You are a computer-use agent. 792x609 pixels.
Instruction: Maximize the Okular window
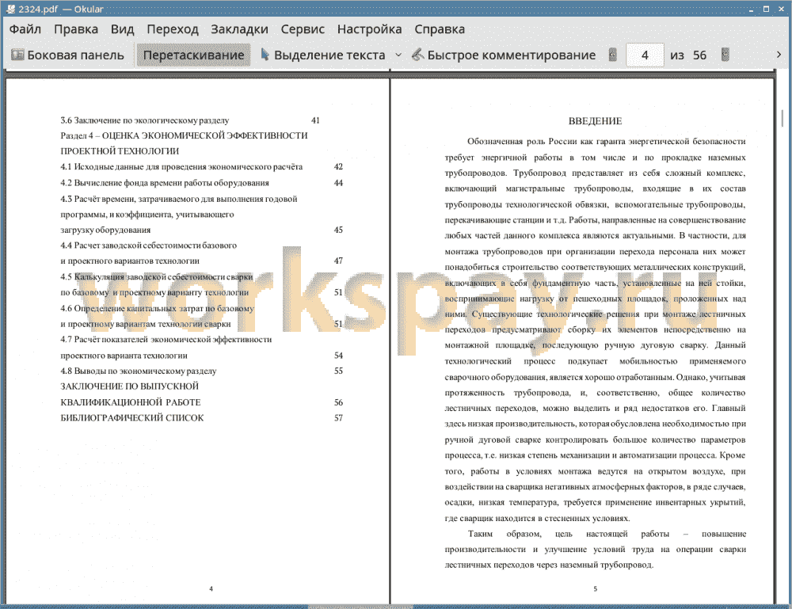click(766, 9)
